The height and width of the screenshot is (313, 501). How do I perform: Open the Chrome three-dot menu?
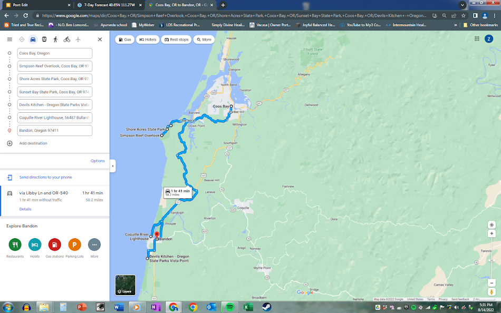click(x=495, y=15)
